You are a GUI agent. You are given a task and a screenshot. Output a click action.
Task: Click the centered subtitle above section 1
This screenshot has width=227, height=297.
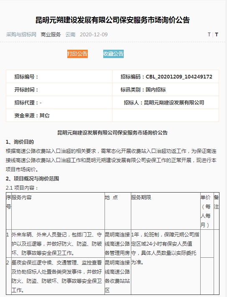click(x=112, y=132)
